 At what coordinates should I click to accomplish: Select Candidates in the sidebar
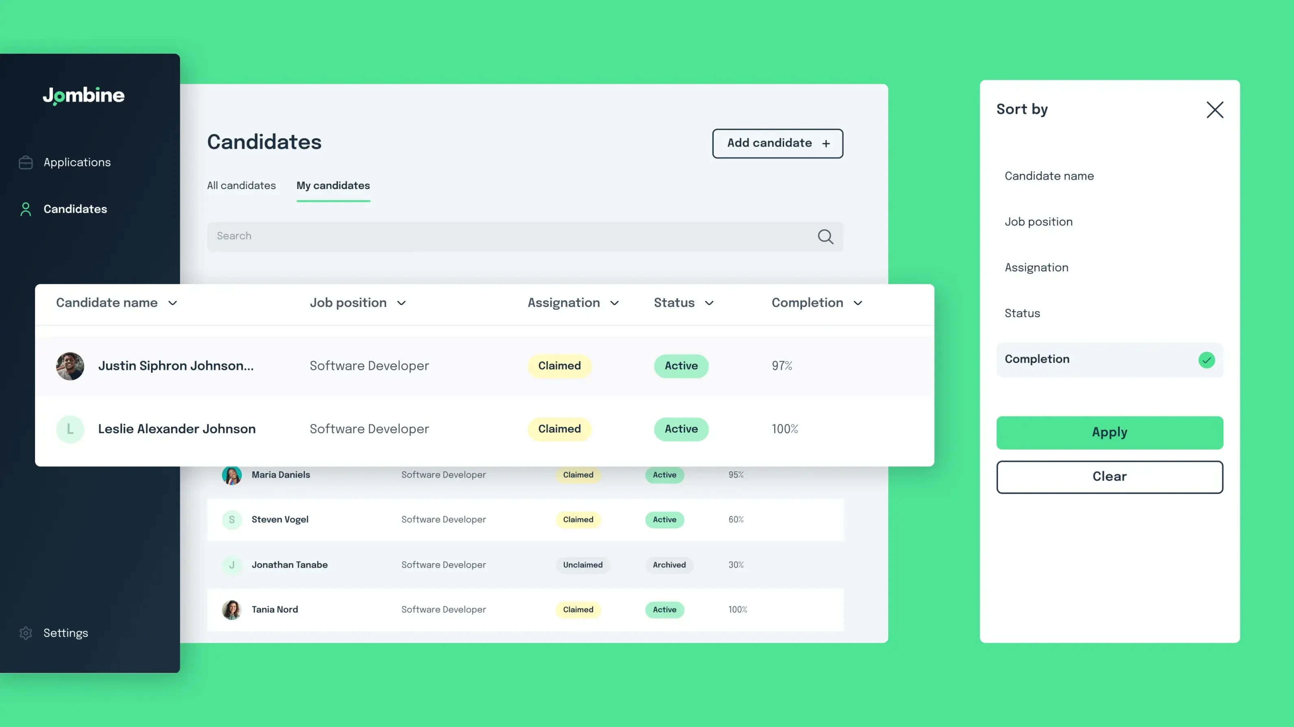tap(75, 209)
